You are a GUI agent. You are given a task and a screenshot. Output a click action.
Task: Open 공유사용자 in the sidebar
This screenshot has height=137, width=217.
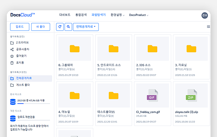tap(22, 49)
